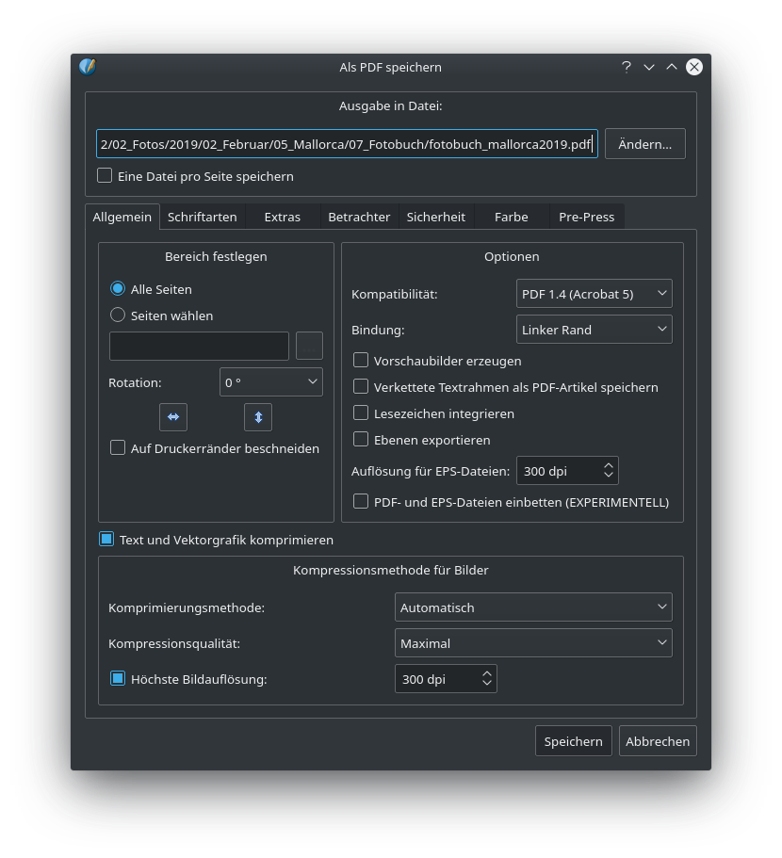782x858 pixels.
Task: Minimize the dialog with the down chevron
Action: click(649, 67)
